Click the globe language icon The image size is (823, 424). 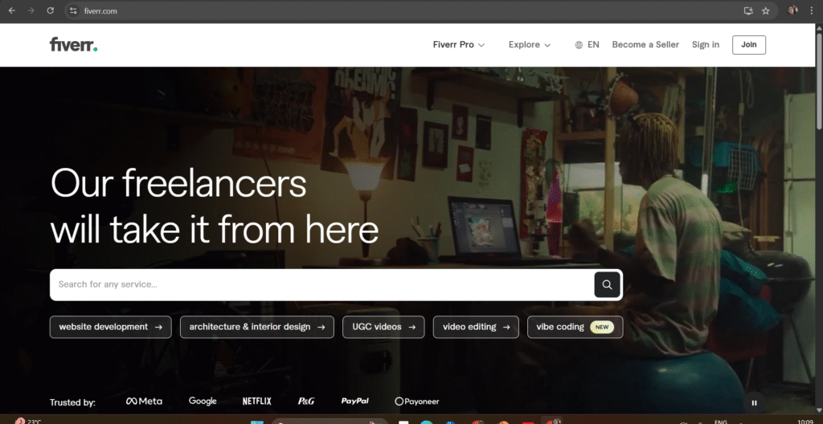(579, 45)
